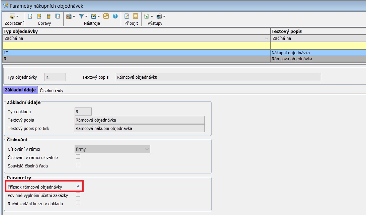366x215 pixels.
Task: Select the LT Nákupní objednávka row
Action: pyautogui.click(x=134, y=53)
